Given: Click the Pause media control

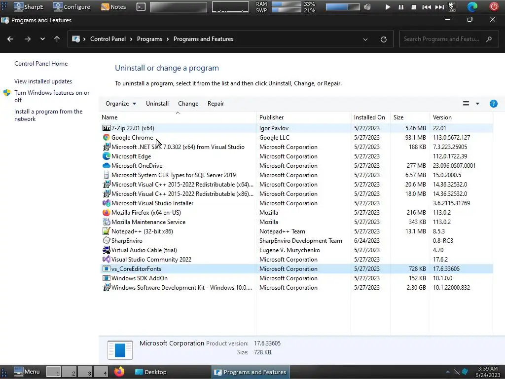Looking at the screenshot, I should coord(400,7).
